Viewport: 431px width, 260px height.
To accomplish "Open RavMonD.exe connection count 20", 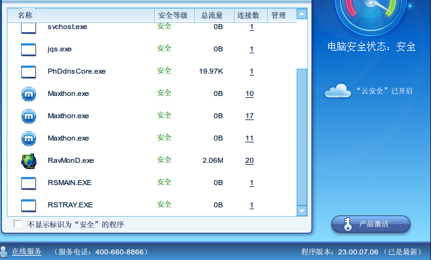I will (x=250, y=160).
